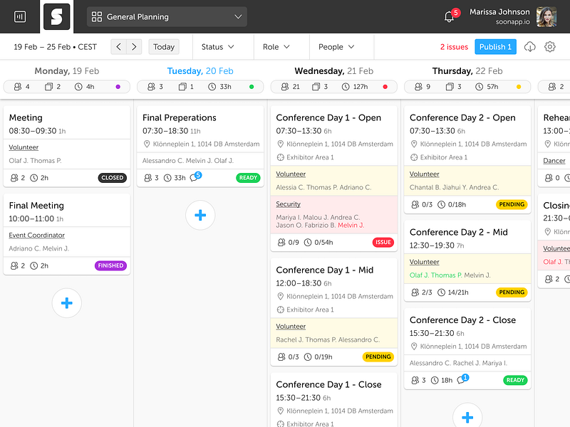
Task: Open Marissa Johnson's profile avatar
Action: [546, 16]
